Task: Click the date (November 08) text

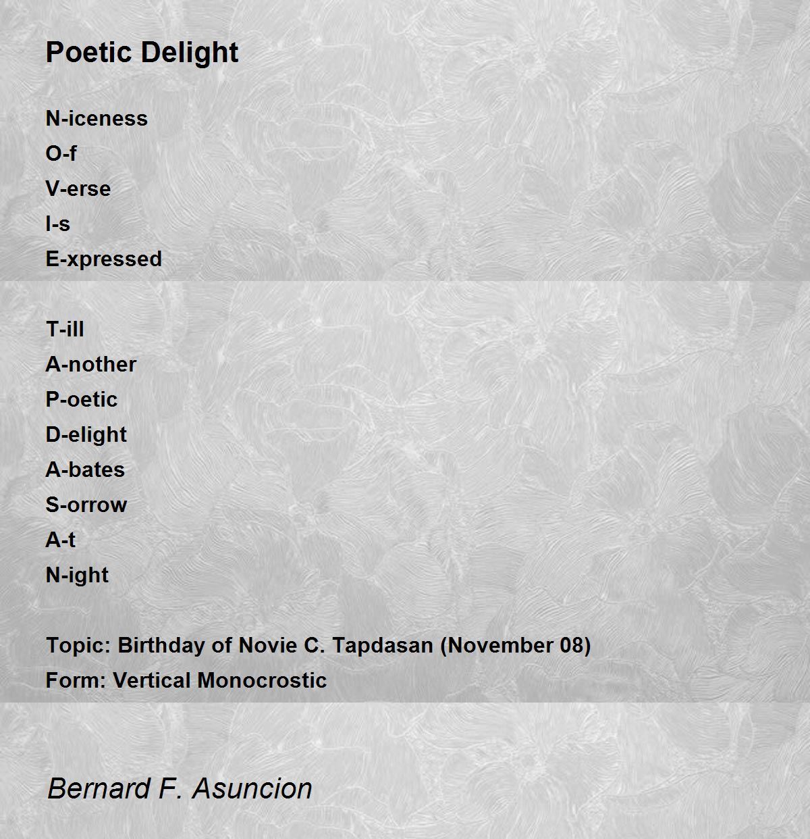Action: (x=515, y=645)
